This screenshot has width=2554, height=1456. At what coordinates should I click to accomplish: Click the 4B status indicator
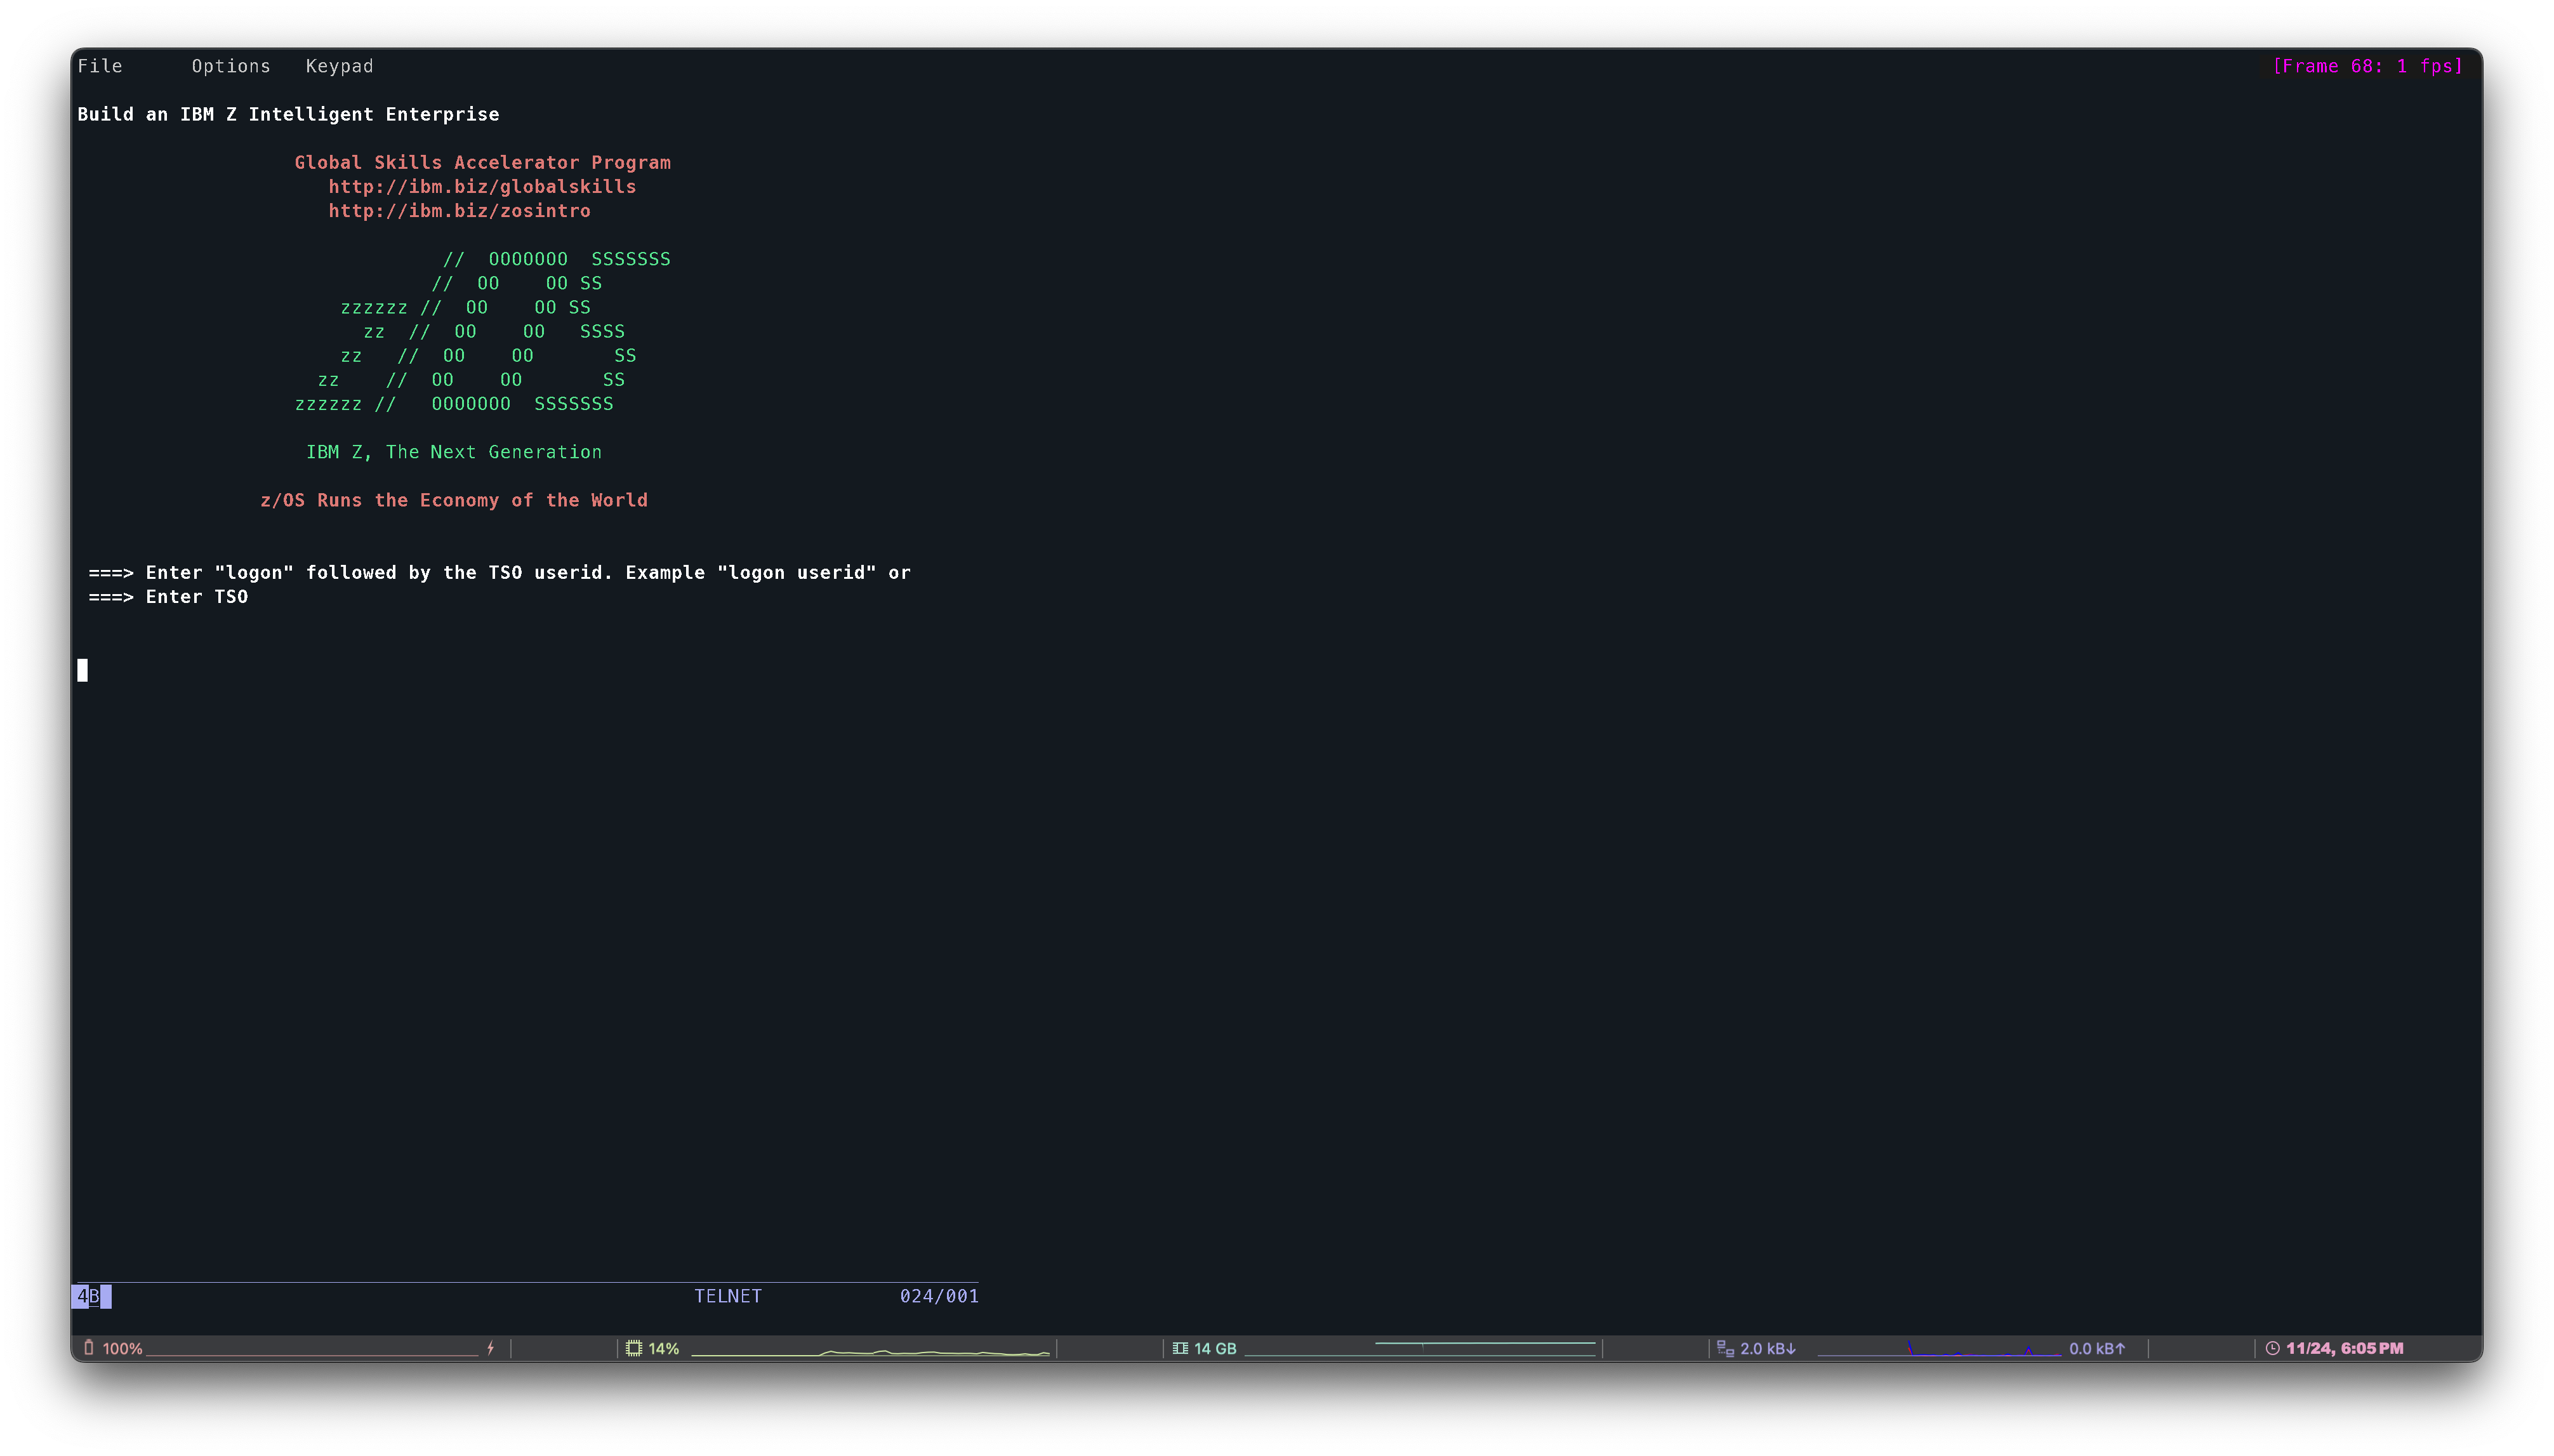click(90, 1296)
